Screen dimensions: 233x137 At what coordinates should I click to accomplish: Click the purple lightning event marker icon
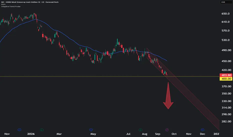[167, 130]
